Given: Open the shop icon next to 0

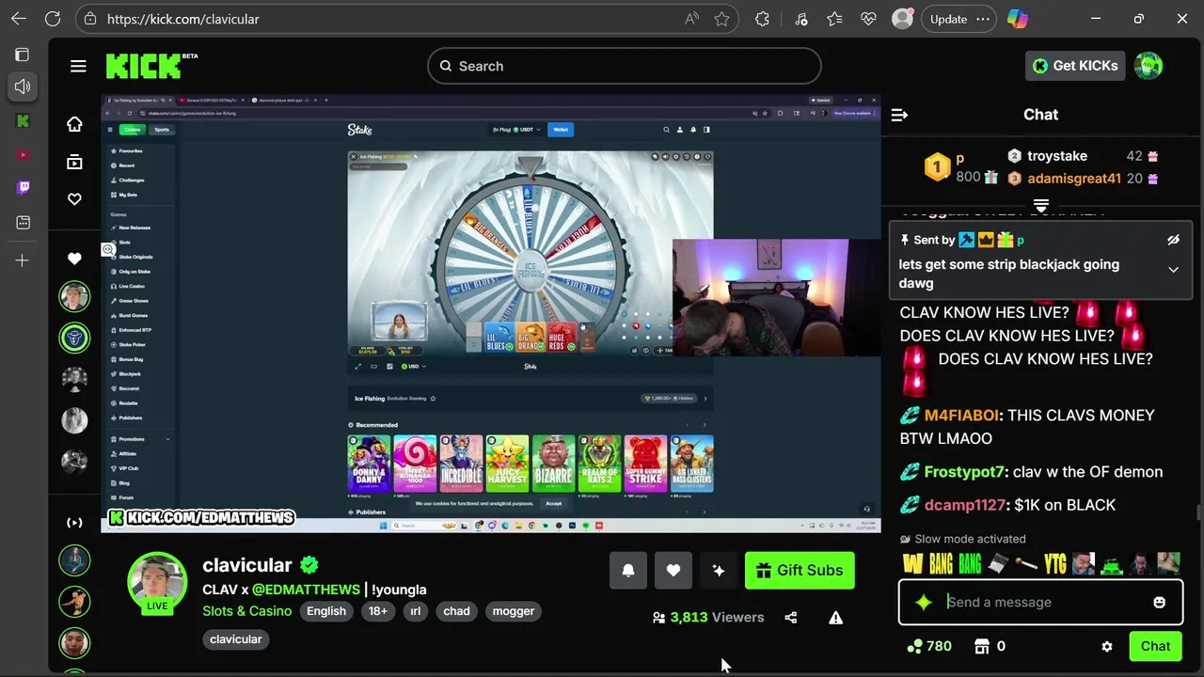Looking at the screenshot, I should pos(982,647).
